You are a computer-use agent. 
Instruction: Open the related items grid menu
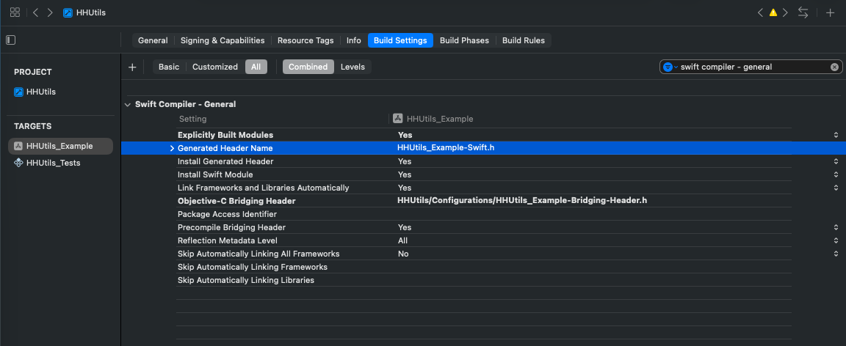coord(15,12)
